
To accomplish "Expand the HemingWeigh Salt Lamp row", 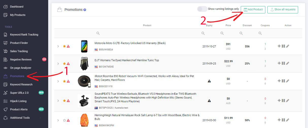I will (58, 120).
